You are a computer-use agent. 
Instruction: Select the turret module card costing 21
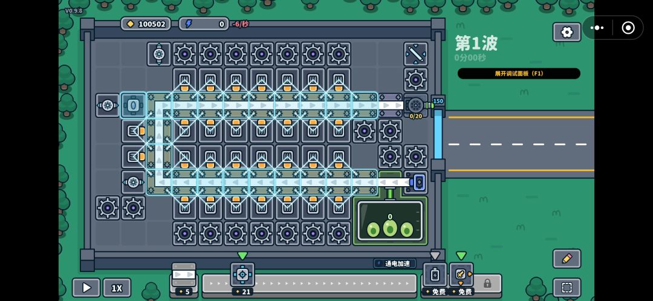[242, 279]
